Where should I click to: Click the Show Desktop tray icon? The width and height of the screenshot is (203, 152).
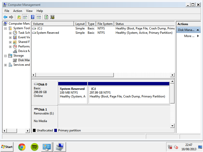tap(200, 147)
